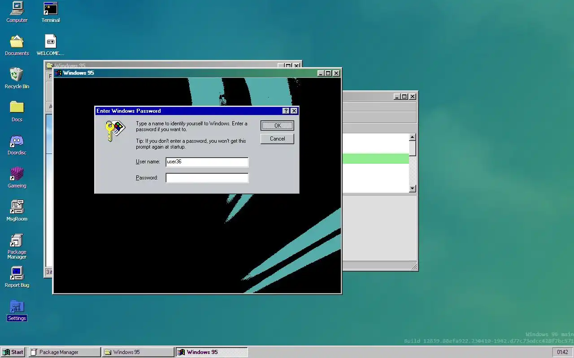Open the Docs folder icon
Image resolution: width=574 pixels, height=358 pixels.
coord(17,111)
